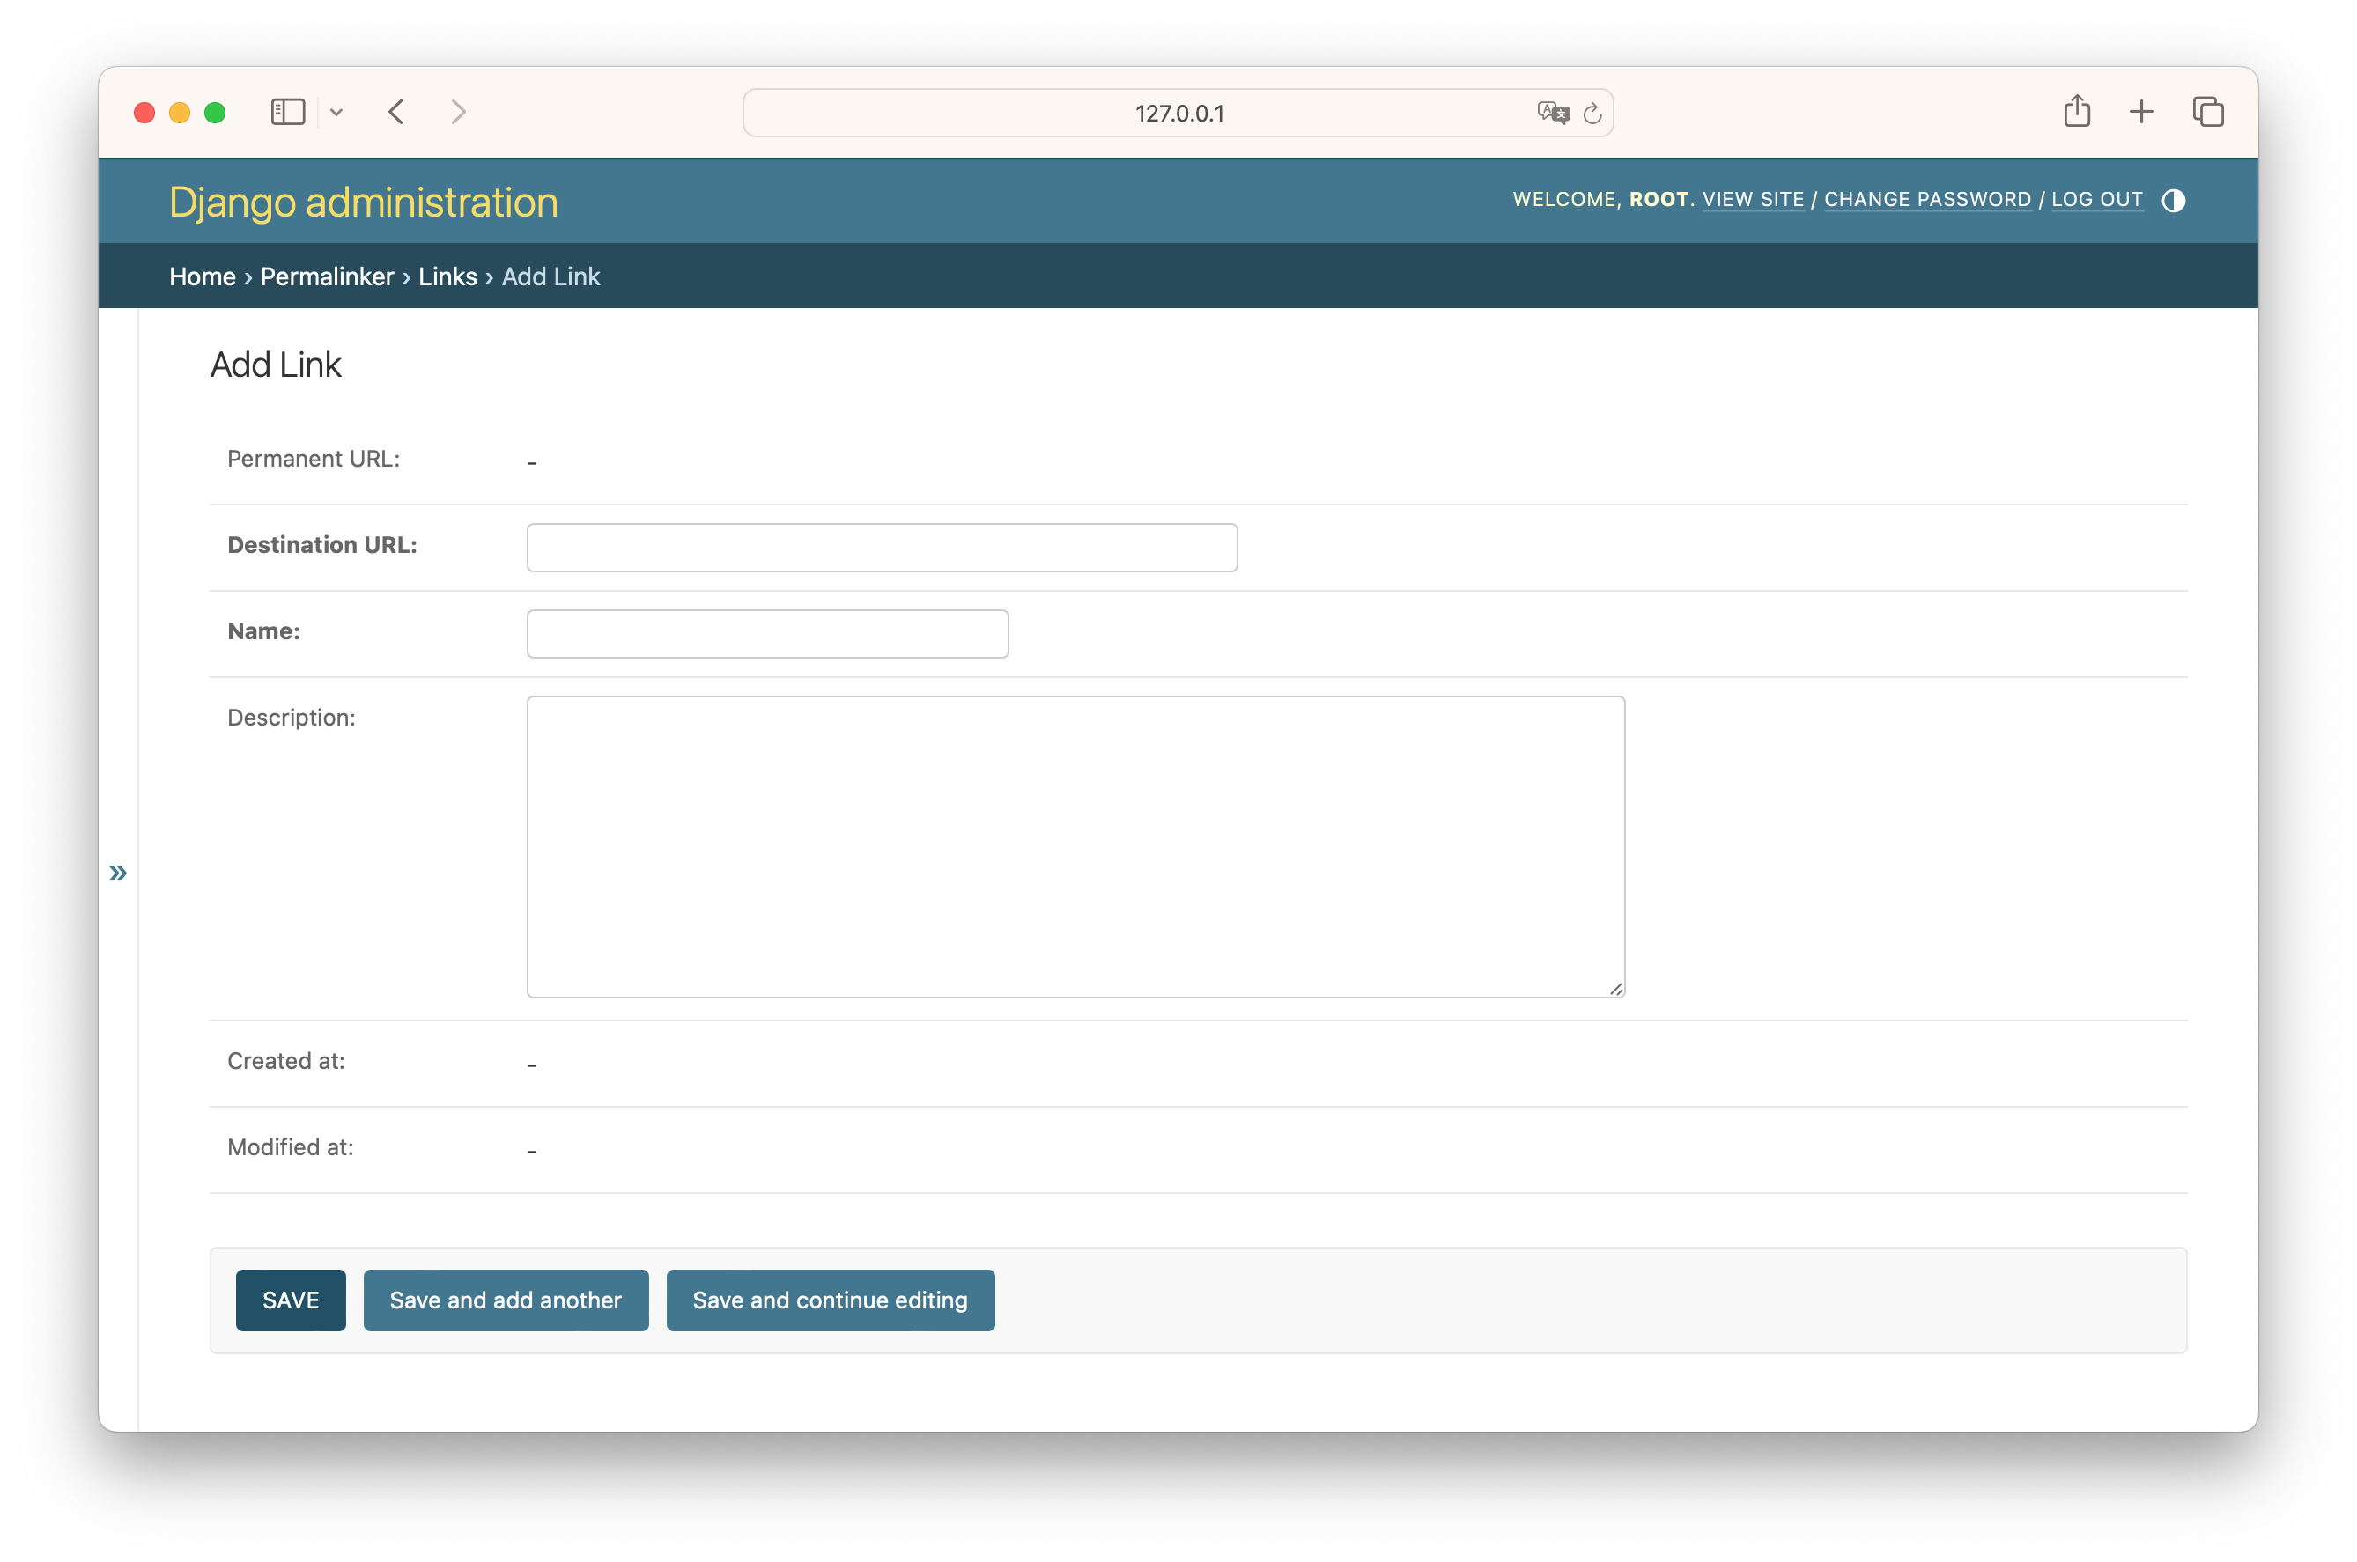
Task: Open the sidebar dropdown arrow
Action: pos(336,113)
